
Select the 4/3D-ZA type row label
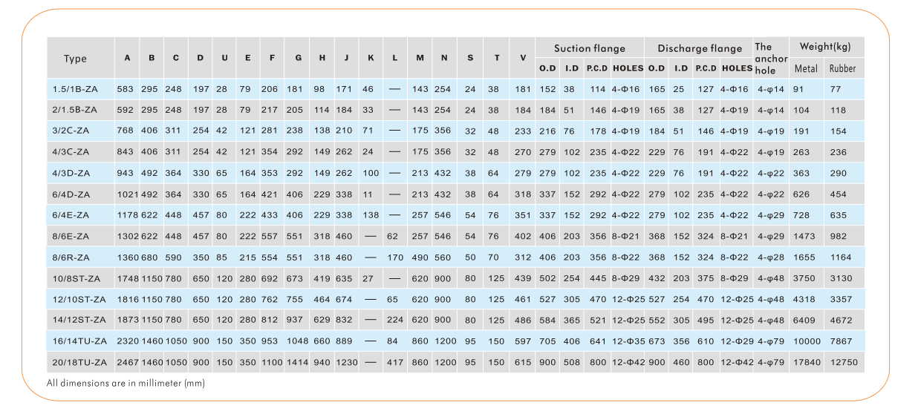click(x=71, y=173)
